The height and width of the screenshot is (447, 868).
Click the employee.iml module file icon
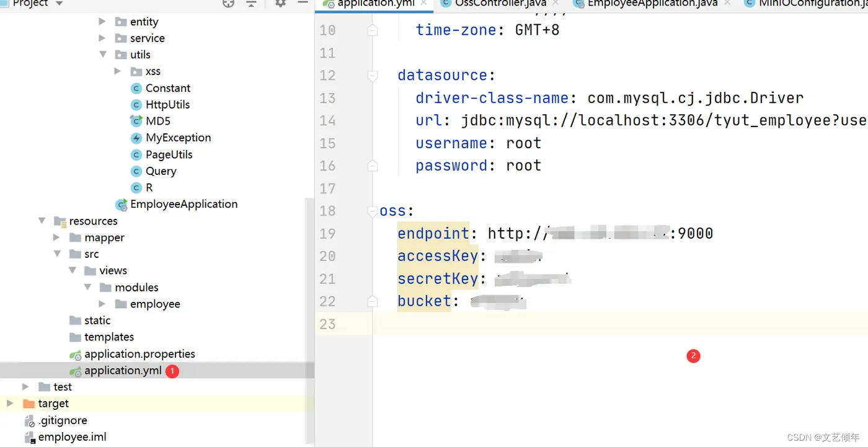[x=29, y=437]
